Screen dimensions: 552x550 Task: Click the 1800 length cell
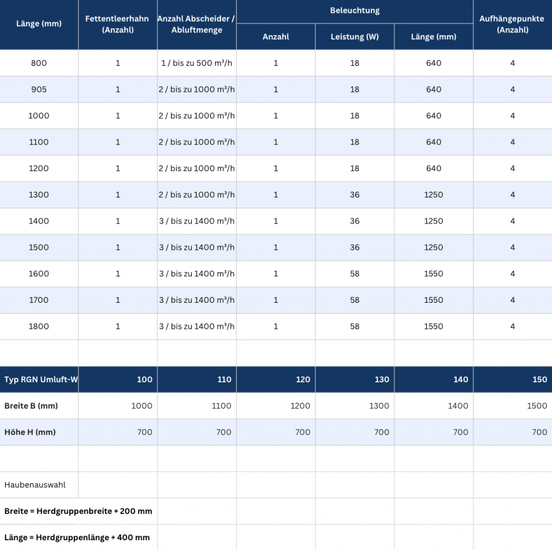[x=39, y=326]
